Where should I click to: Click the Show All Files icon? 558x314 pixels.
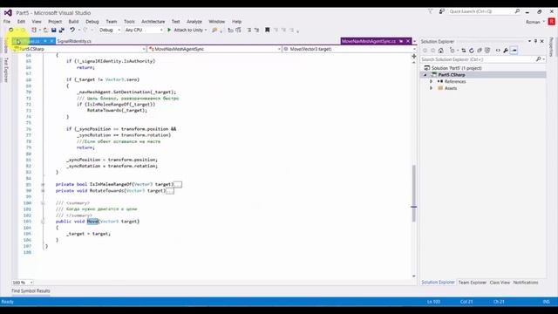pos(487,51)
